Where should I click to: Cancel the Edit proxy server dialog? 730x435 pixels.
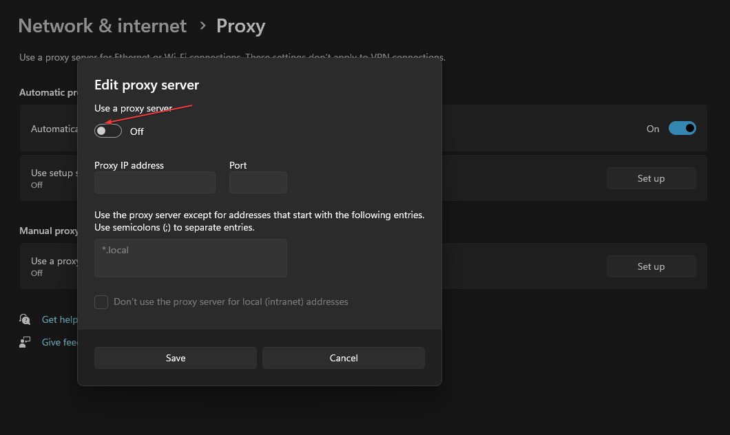point(344,358)
